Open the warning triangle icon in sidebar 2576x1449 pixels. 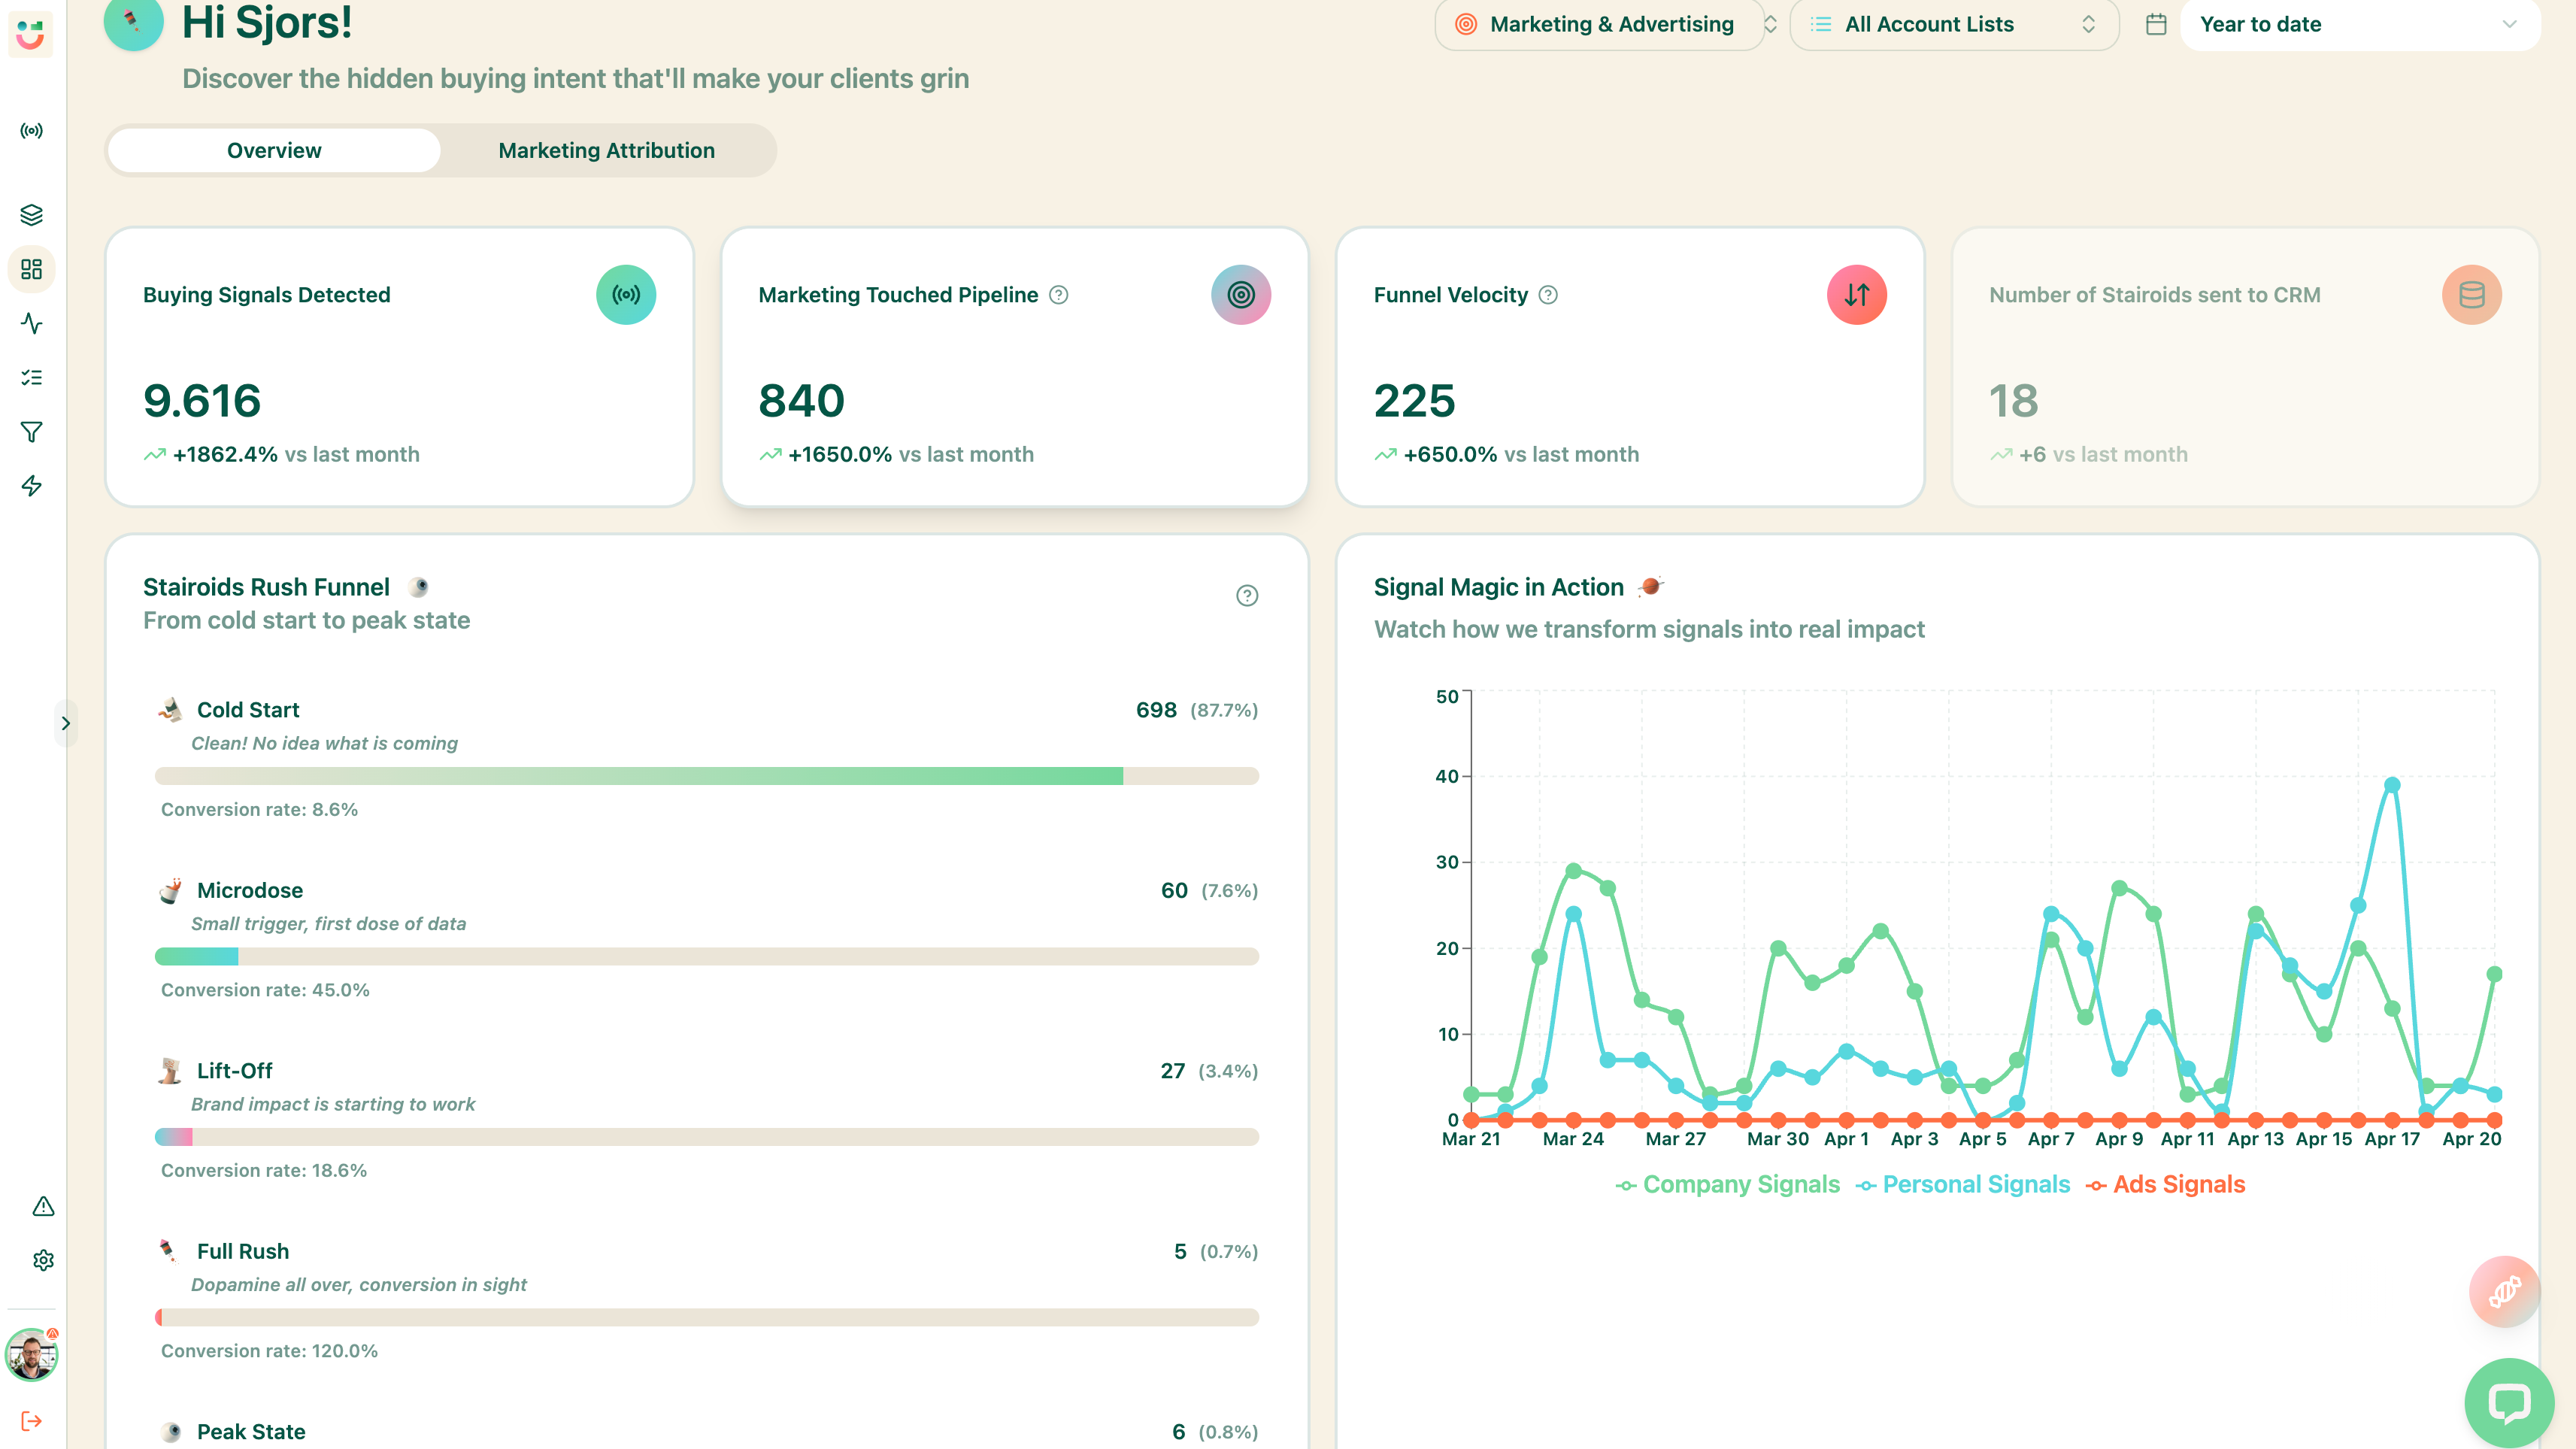(x=43, y=1206)
